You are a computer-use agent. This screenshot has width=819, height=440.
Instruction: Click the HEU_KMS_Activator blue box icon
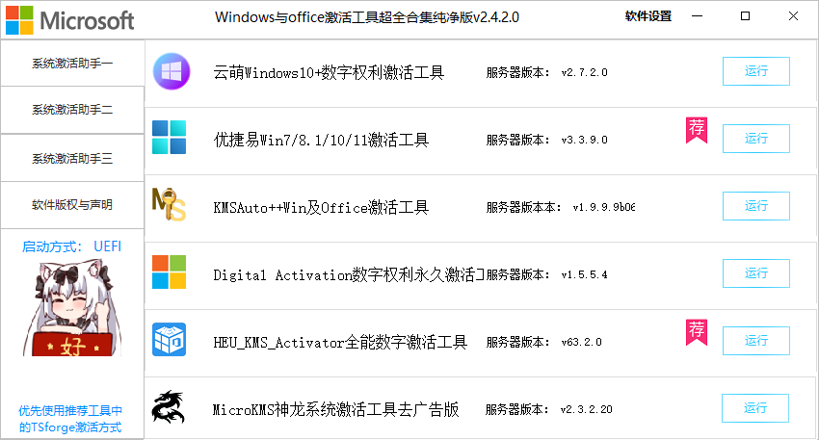pyautogui.click(x=171, y=340)
